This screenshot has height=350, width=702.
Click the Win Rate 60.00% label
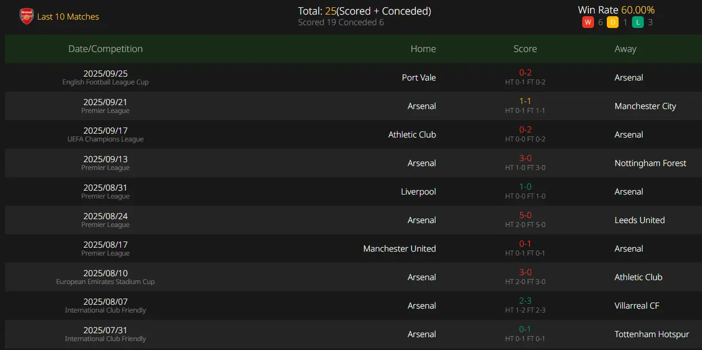pyautogui.click(x=616, y=10)
